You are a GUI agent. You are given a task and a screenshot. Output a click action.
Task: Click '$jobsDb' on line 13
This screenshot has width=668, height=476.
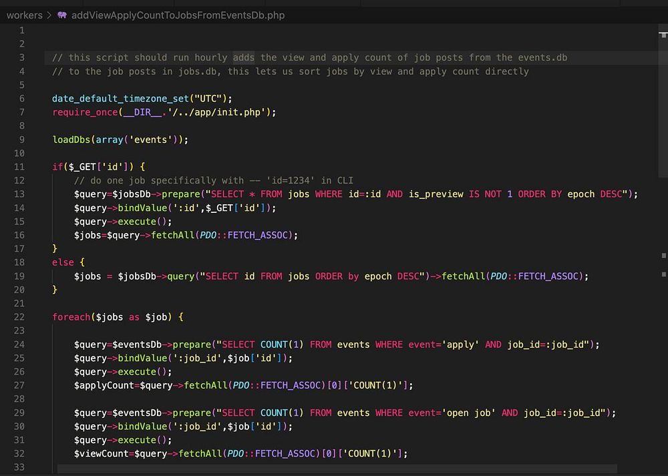(x=131, y=194)
